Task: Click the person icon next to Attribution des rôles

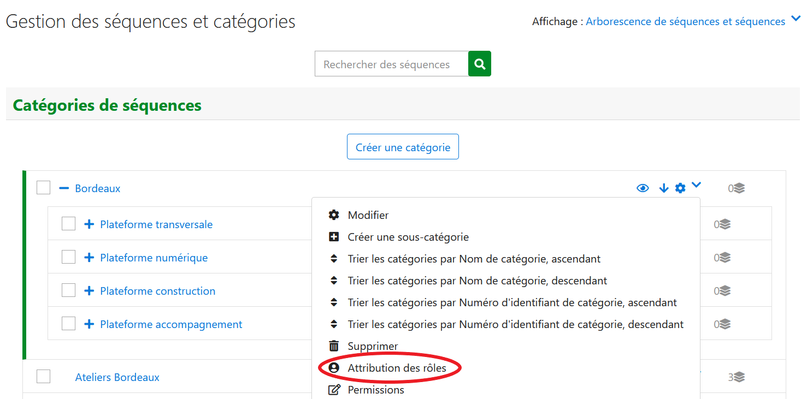Action: click(x=334, y=367)
